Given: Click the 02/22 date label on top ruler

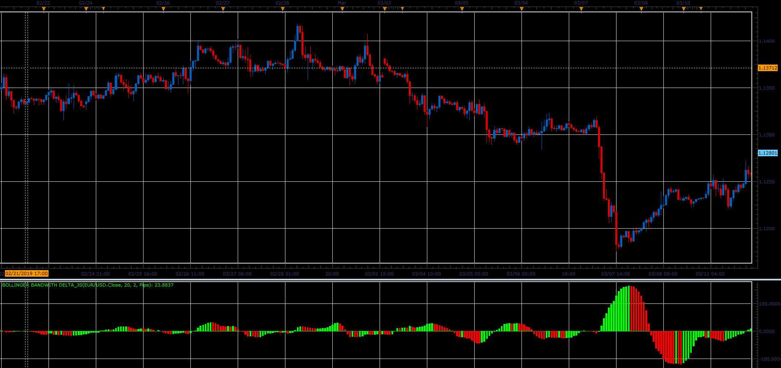Looking at the screenshot, I should (44, 3).
